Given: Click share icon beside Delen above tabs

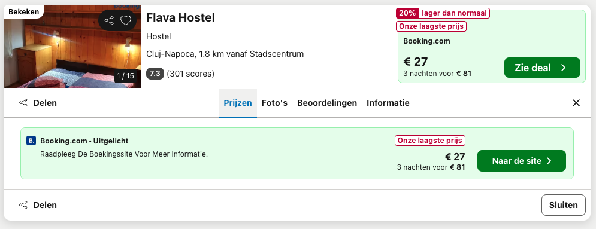Looking at the screenshot, I should click(x=23, y=103).
